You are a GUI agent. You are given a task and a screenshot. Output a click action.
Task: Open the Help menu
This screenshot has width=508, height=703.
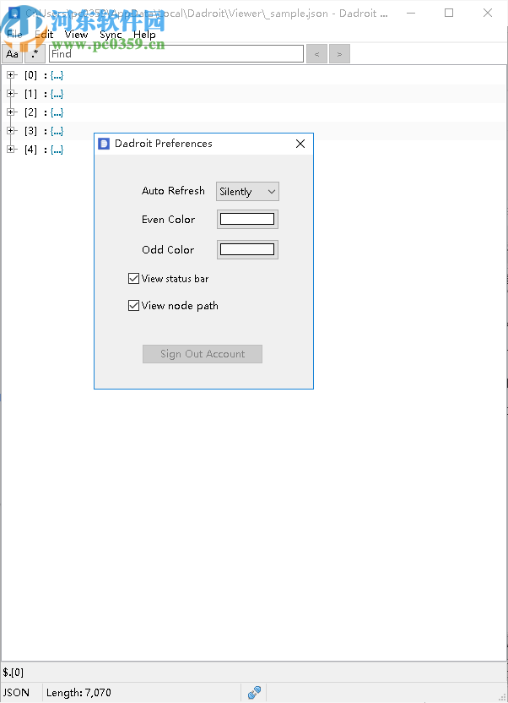coord(144,35)
